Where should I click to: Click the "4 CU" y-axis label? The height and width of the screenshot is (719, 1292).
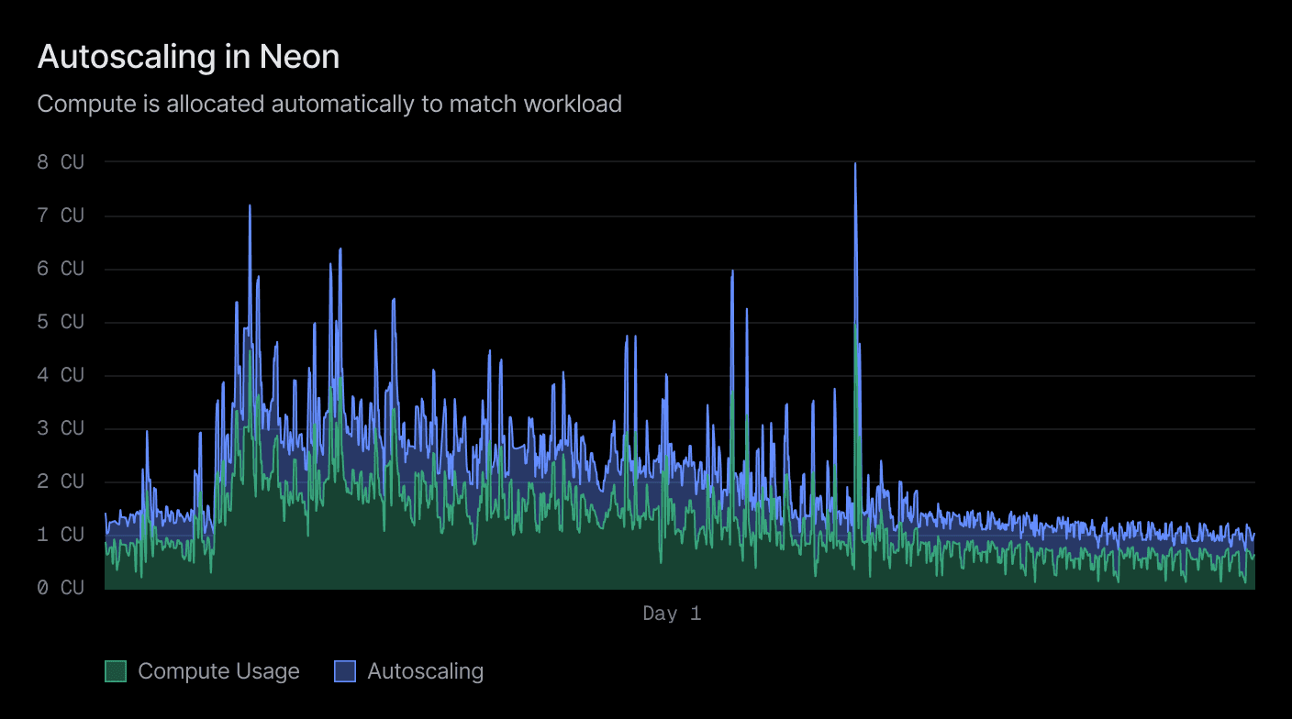tap(61, 375)
